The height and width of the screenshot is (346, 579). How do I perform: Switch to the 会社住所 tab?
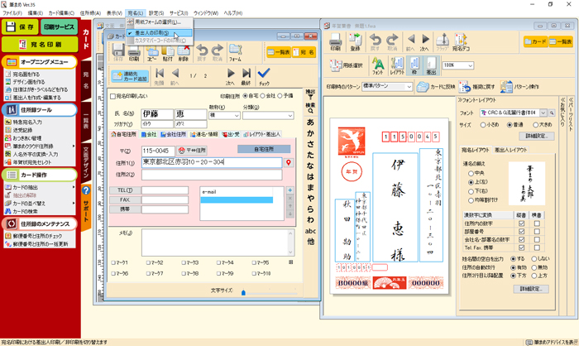click(x=174, y=134)
